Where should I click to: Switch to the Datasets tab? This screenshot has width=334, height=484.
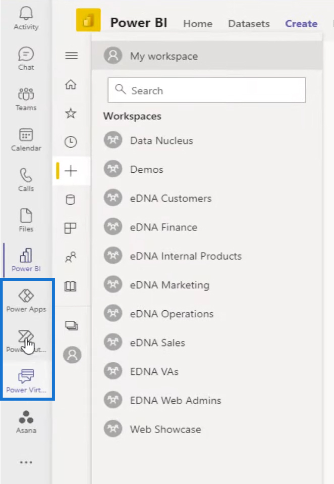coord(249,24)
